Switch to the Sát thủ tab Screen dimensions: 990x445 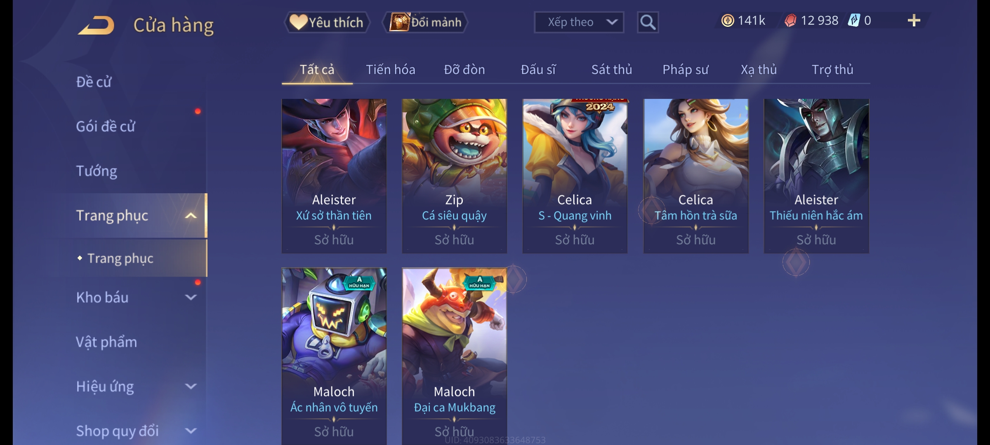point(612,70)
